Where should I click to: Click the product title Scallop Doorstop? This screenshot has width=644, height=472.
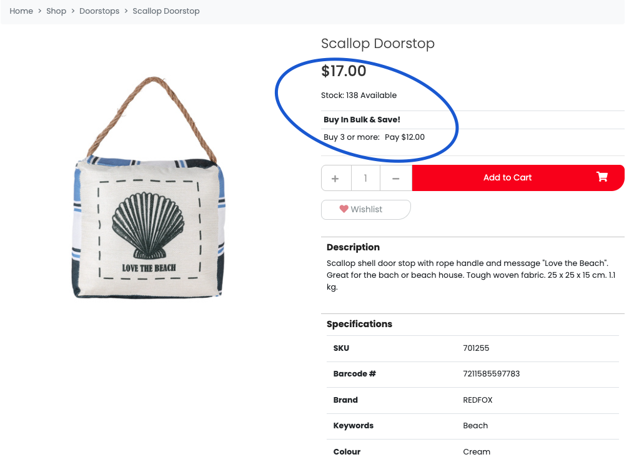coord(377,44)
